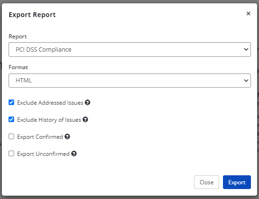
Task: Click chevron arrow on the Report selector
Action: [x=246, y=49]
